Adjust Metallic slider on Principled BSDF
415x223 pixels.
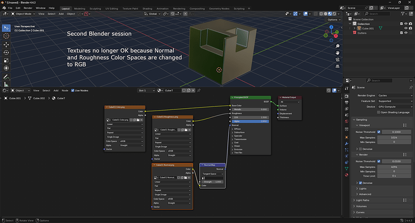pos(250,109)
